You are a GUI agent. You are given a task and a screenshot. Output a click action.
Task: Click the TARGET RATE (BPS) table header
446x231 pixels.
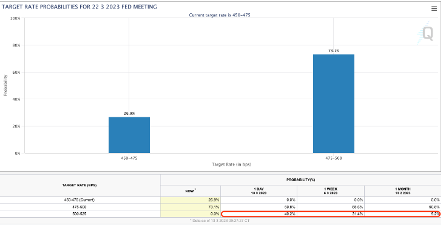pyautogui.click(x=79, y=186)
